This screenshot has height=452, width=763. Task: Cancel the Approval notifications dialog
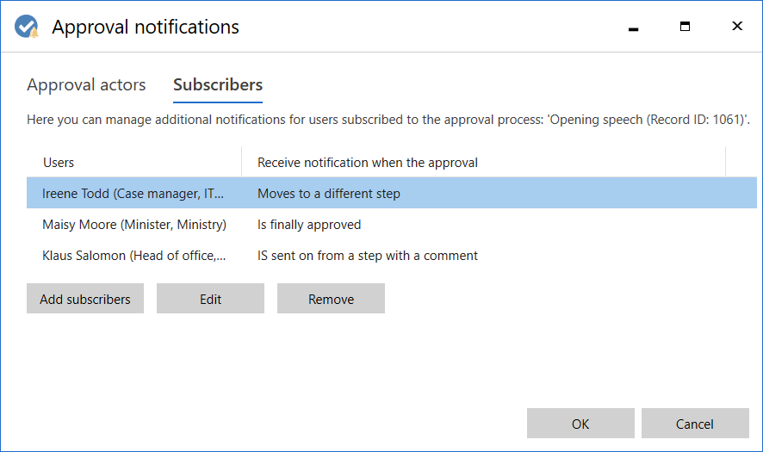click(695, 424)
